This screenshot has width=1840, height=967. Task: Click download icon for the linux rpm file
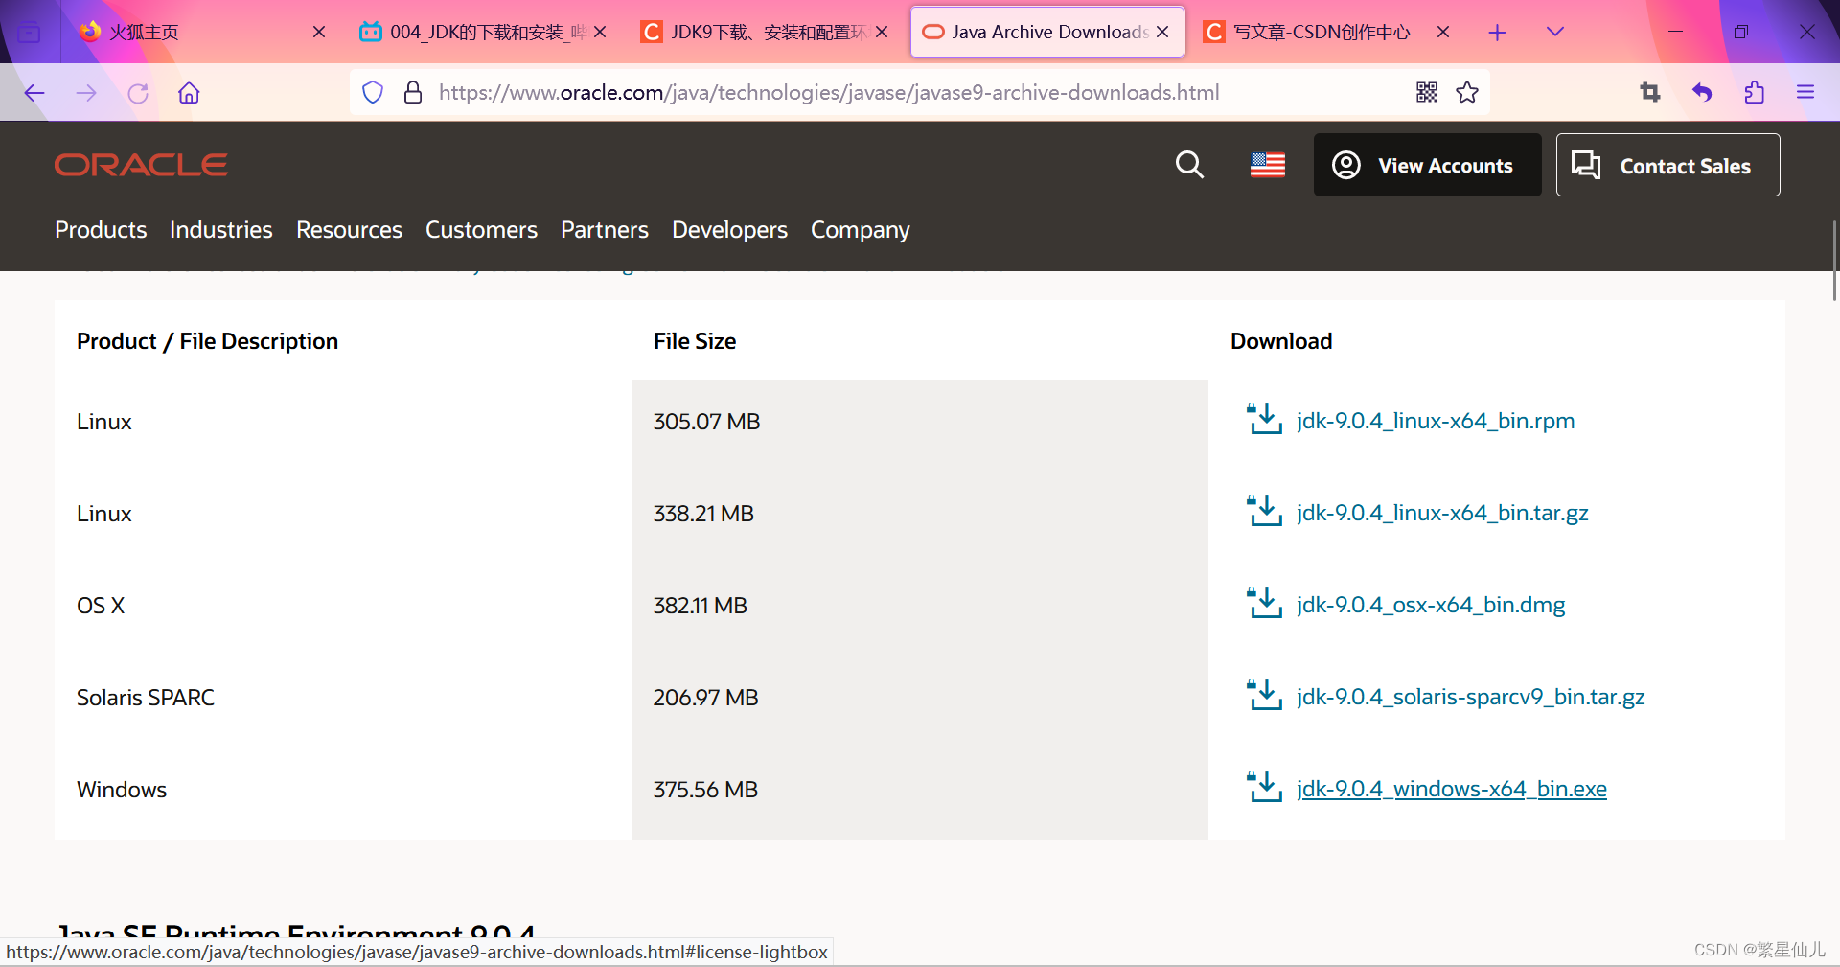tap(1264, 419)
